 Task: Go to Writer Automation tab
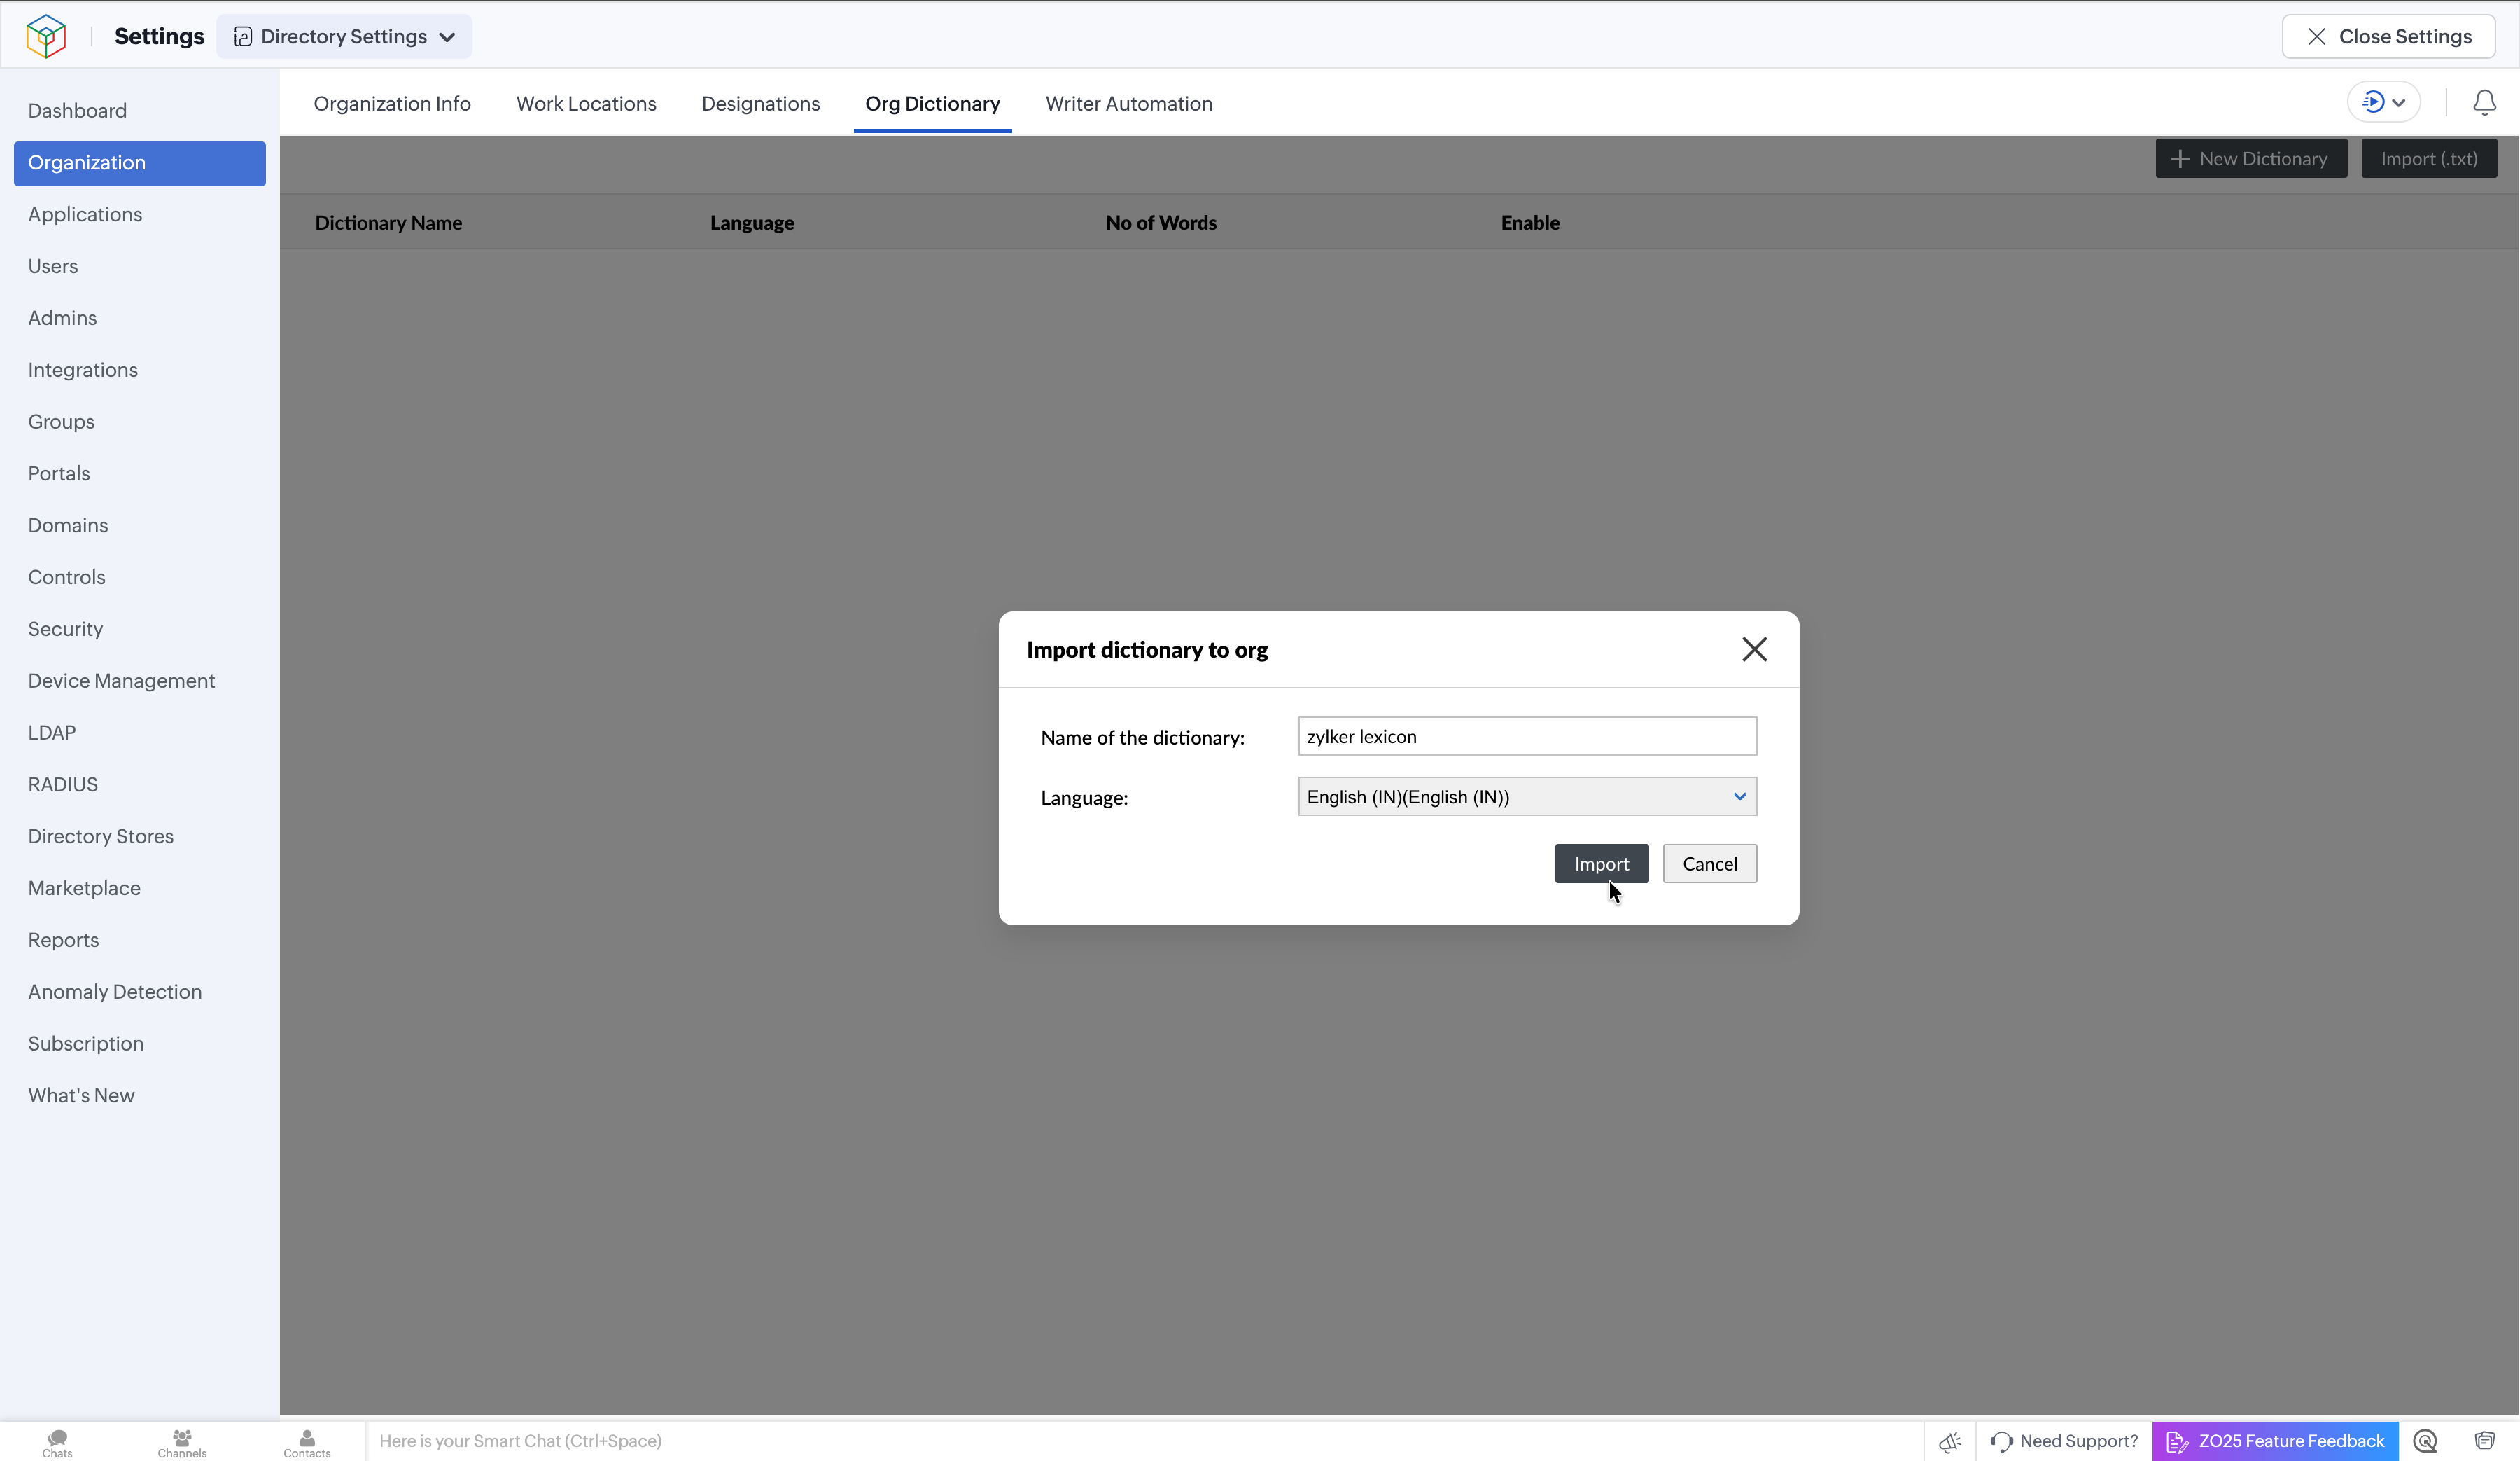[x=1129, y=103]
